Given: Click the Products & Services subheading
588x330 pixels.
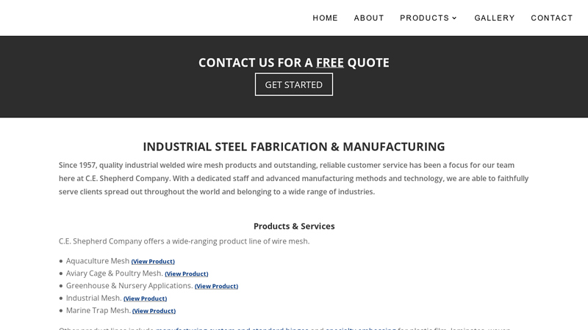Looking at the screenshot, I should click(294, 226).
